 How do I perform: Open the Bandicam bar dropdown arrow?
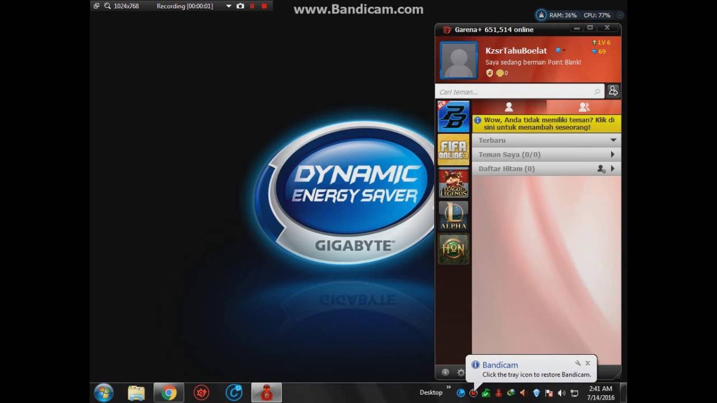[x=229, y=6]
